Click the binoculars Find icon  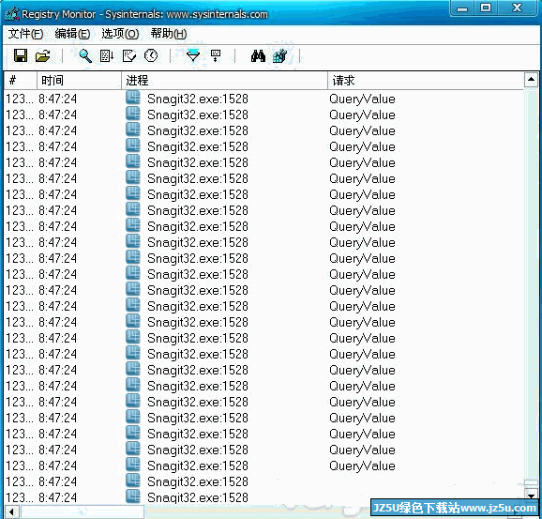click(x=258, y=55)
